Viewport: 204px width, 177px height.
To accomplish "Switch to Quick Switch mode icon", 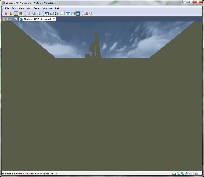I will 52,14.
